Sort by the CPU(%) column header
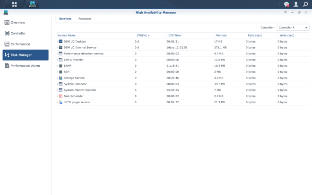Screen dimensions: 312x195 pos(143,35)
